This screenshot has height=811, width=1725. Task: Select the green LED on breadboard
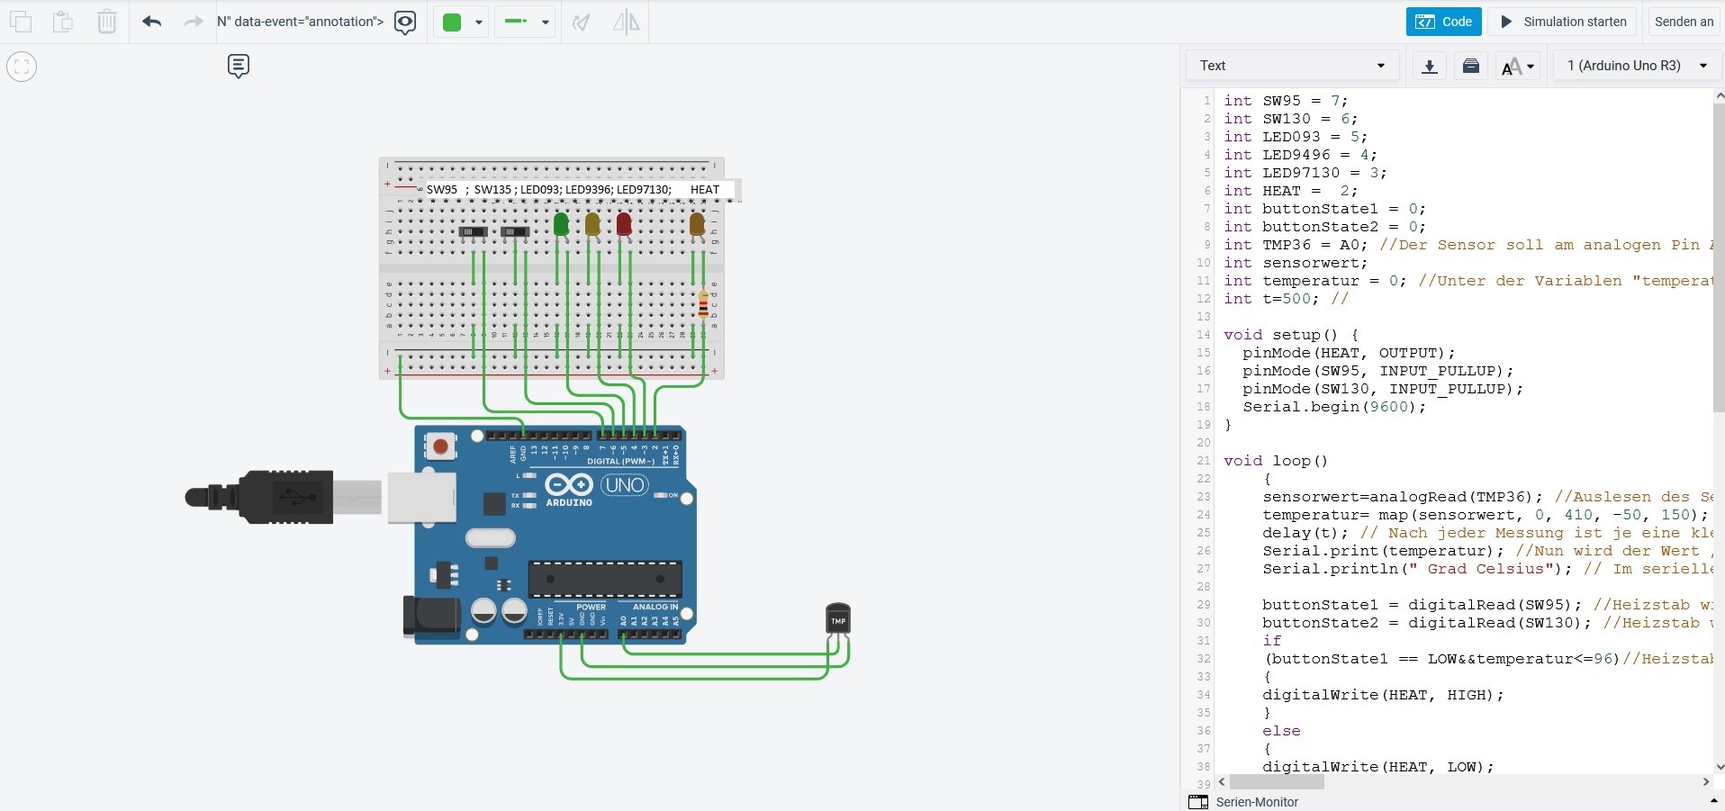pyautogui.click(x=561, y=224)
